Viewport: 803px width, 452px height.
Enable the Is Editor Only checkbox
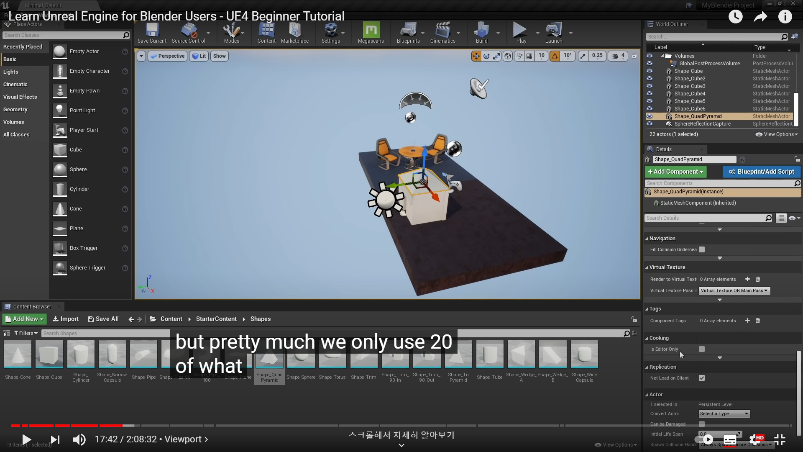(x=702, y=349)
